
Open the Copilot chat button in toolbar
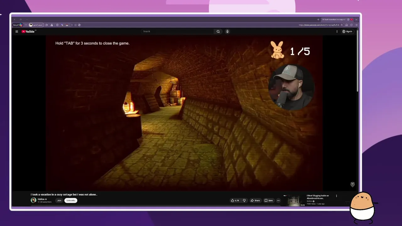tap(18, 25)
